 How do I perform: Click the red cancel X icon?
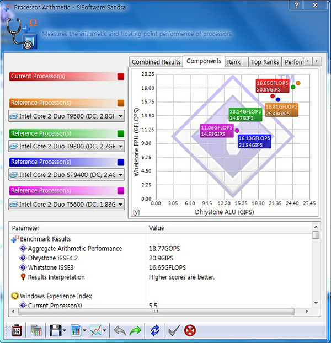click(190, 330)
